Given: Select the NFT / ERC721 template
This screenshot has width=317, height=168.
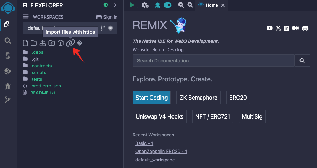Looking at the screenshot, I should (213, 116).
